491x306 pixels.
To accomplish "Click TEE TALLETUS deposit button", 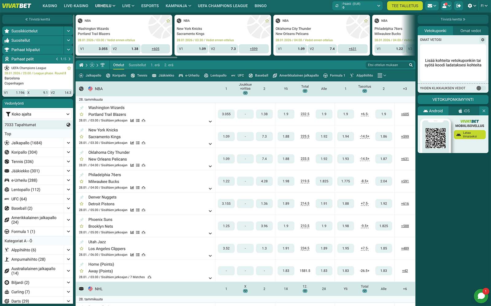I will (x=405, y=6).
